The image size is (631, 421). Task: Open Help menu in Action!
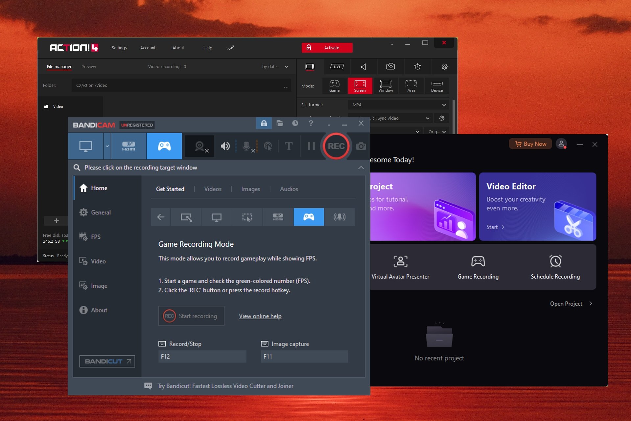tap(208, 48)
